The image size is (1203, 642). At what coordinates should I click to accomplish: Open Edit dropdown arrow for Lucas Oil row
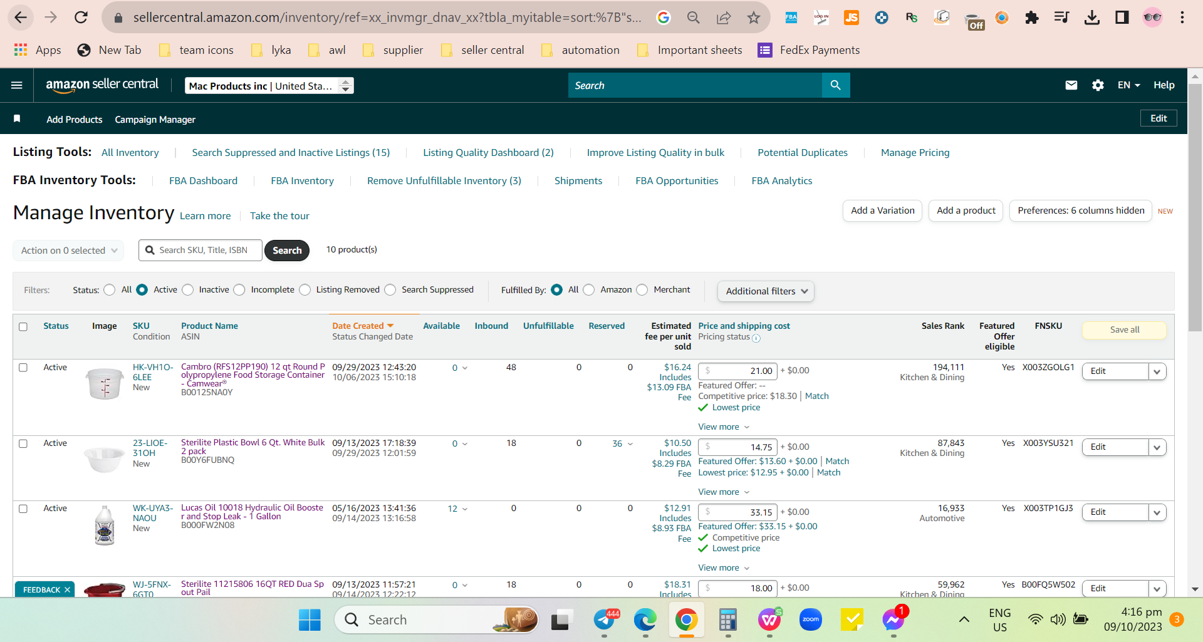[x=1157, y=512]
